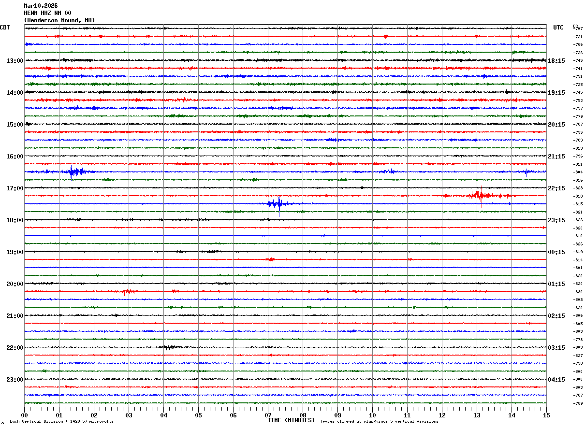Image resolution: width=585 pixels, height=428 pixels.
Task: Click minute 07 tick label on axis
Action: tap(268, 415)
